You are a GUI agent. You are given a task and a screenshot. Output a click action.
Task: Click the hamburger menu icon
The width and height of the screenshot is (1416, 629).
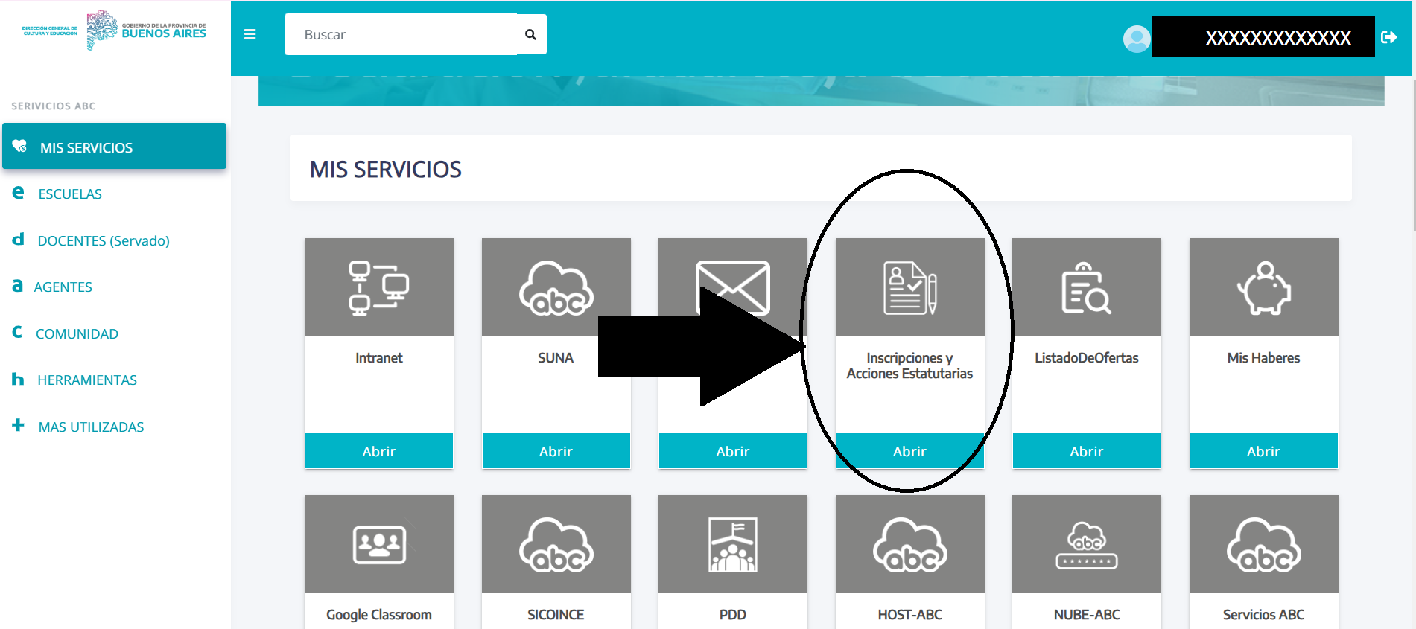click(x=250, y=34)
